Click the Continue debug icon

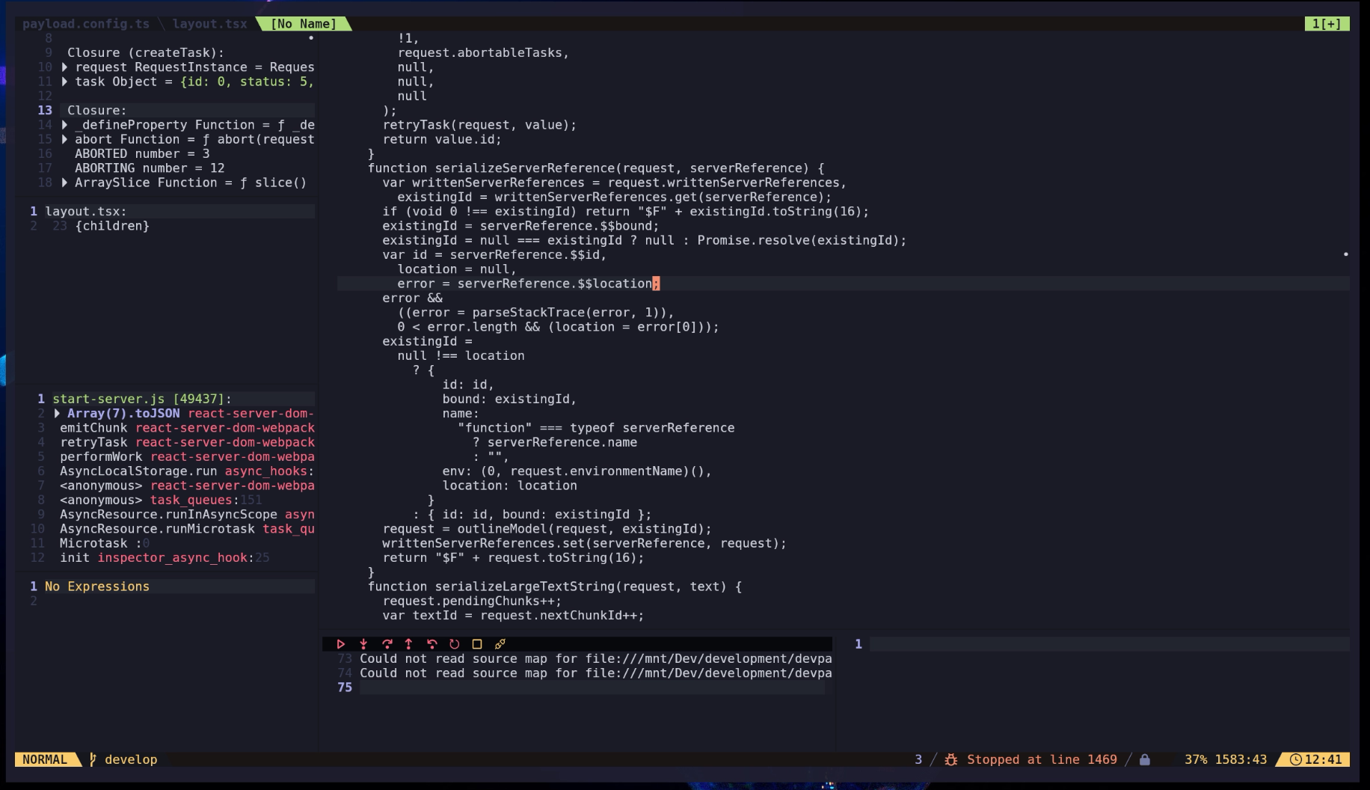(x=341, y=644)
